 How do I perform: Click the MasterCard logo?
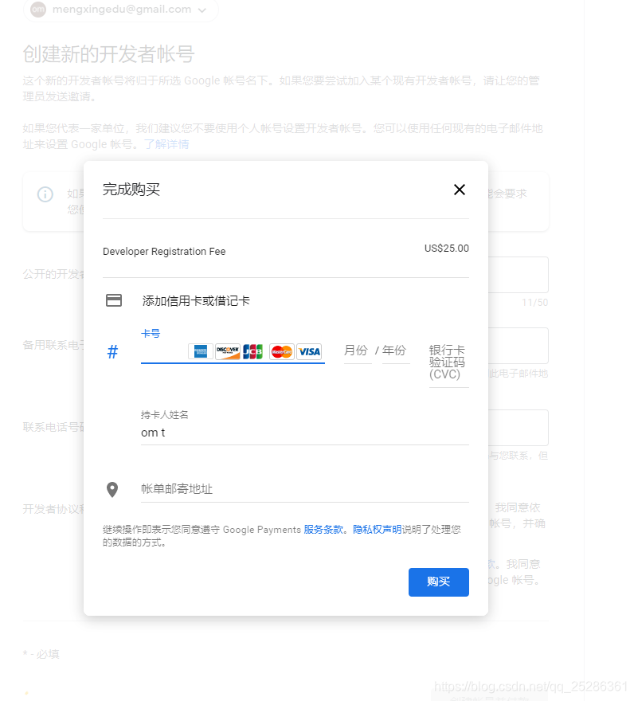282,351
